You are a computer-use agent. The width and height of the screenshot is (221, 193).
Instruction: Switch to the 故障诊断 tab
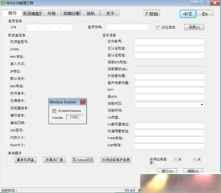(x=71, y=13)
